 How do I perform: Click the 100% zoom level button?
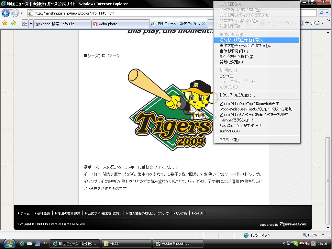pyautogui.click(x=310, y=235)
